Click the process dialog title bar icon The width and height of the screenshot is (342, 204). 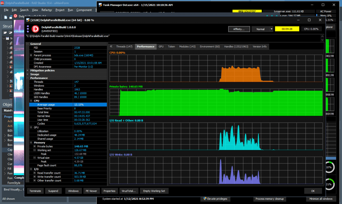tap(28, 20)
